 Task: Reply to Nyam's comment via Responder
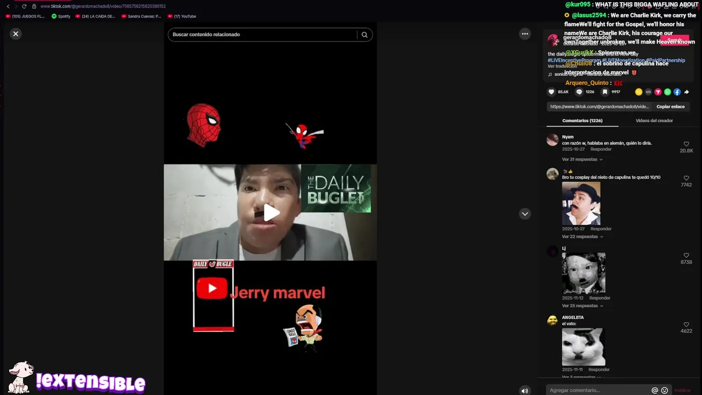(x=601, y=149)
